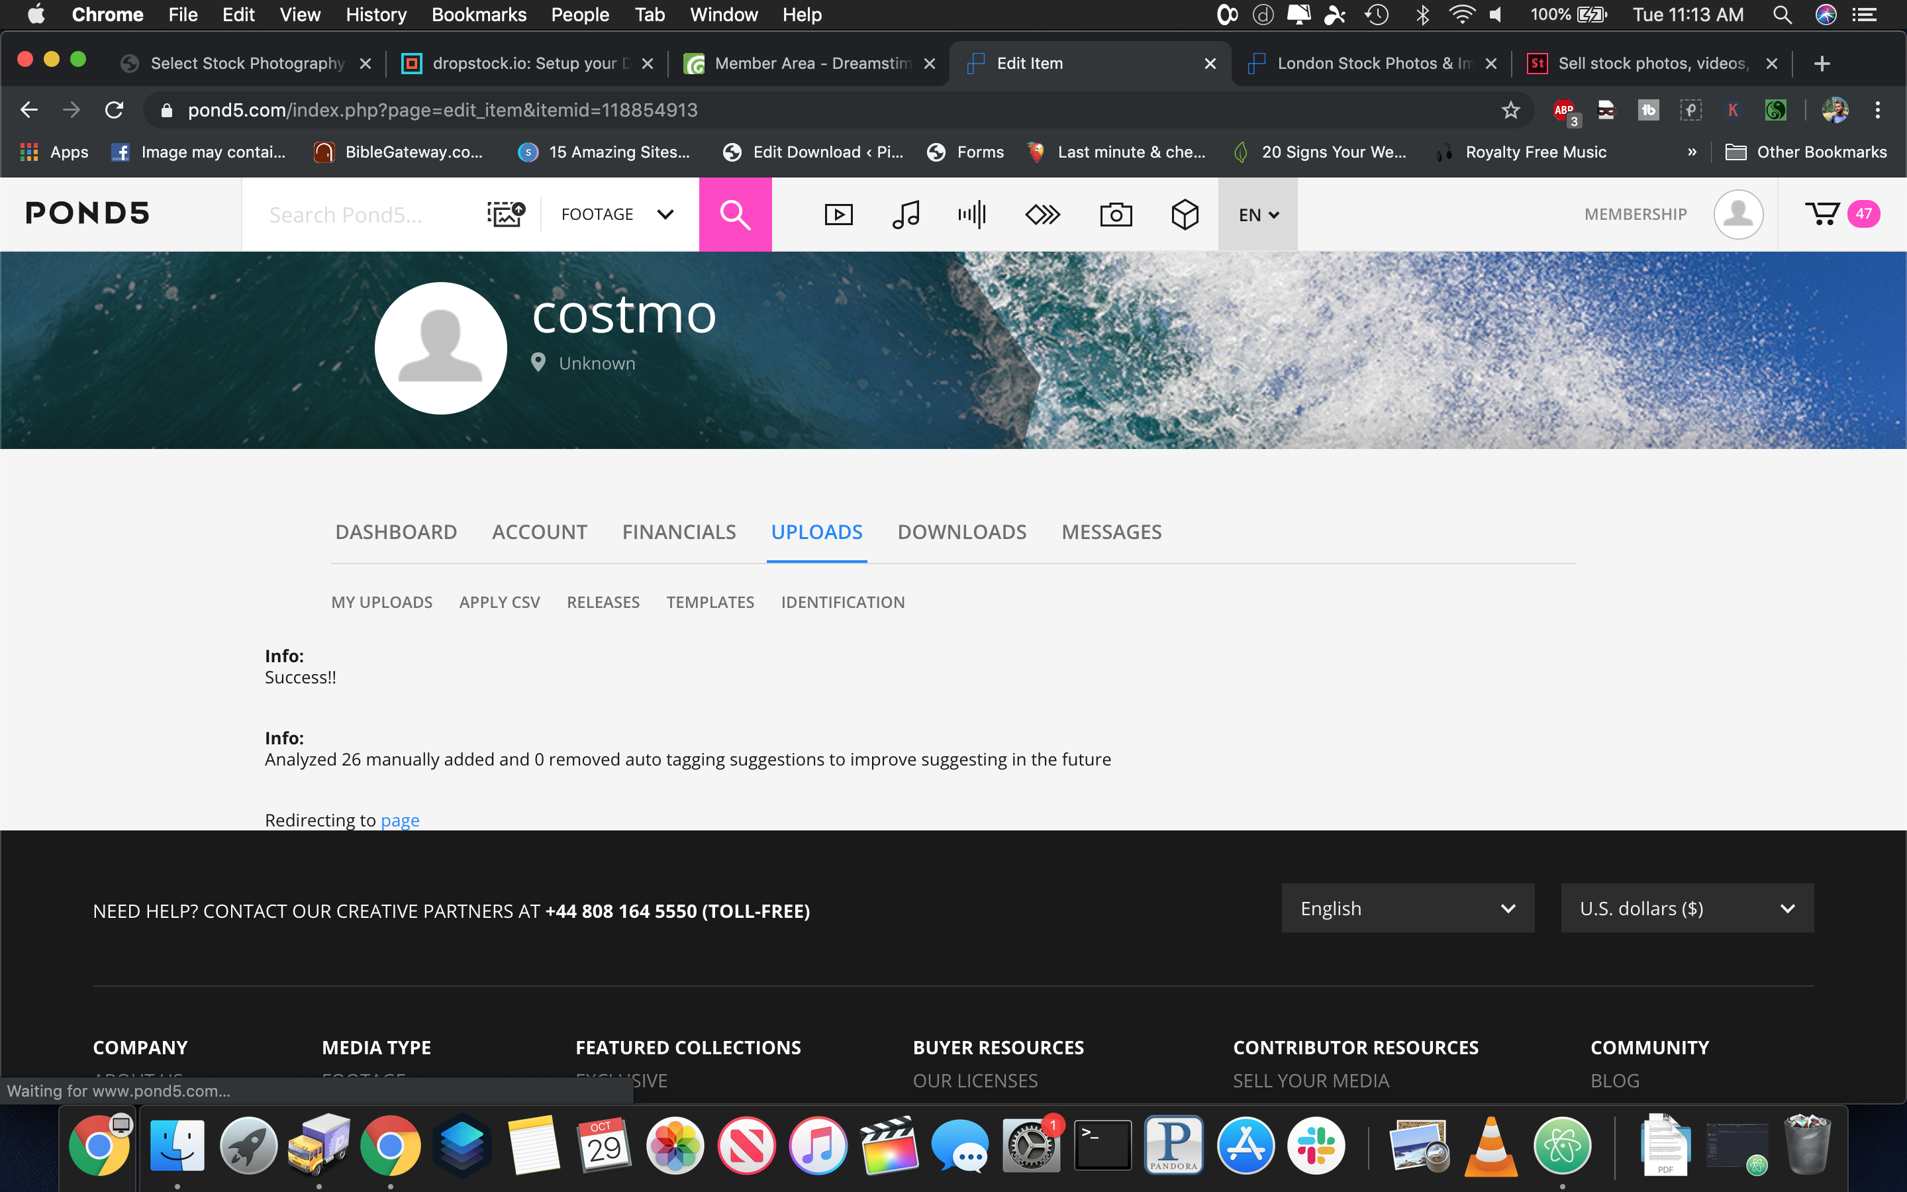Screen dimensions: 1907x1192
Task: Show hidden bookmarks chevron
Action: point(1691,152)
